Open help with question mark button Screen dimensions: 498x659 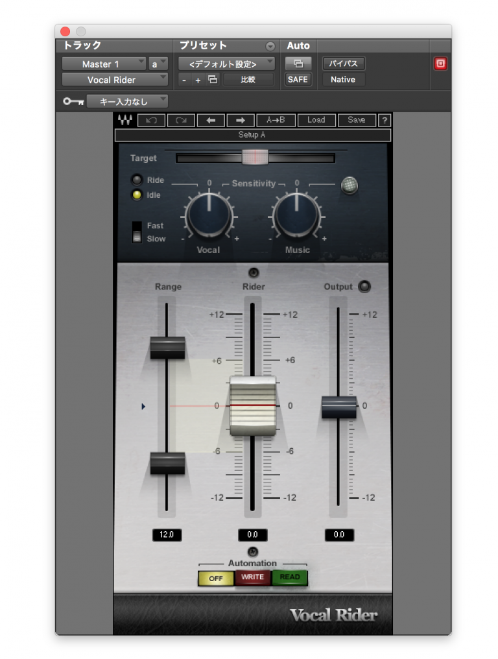point(384,120)
